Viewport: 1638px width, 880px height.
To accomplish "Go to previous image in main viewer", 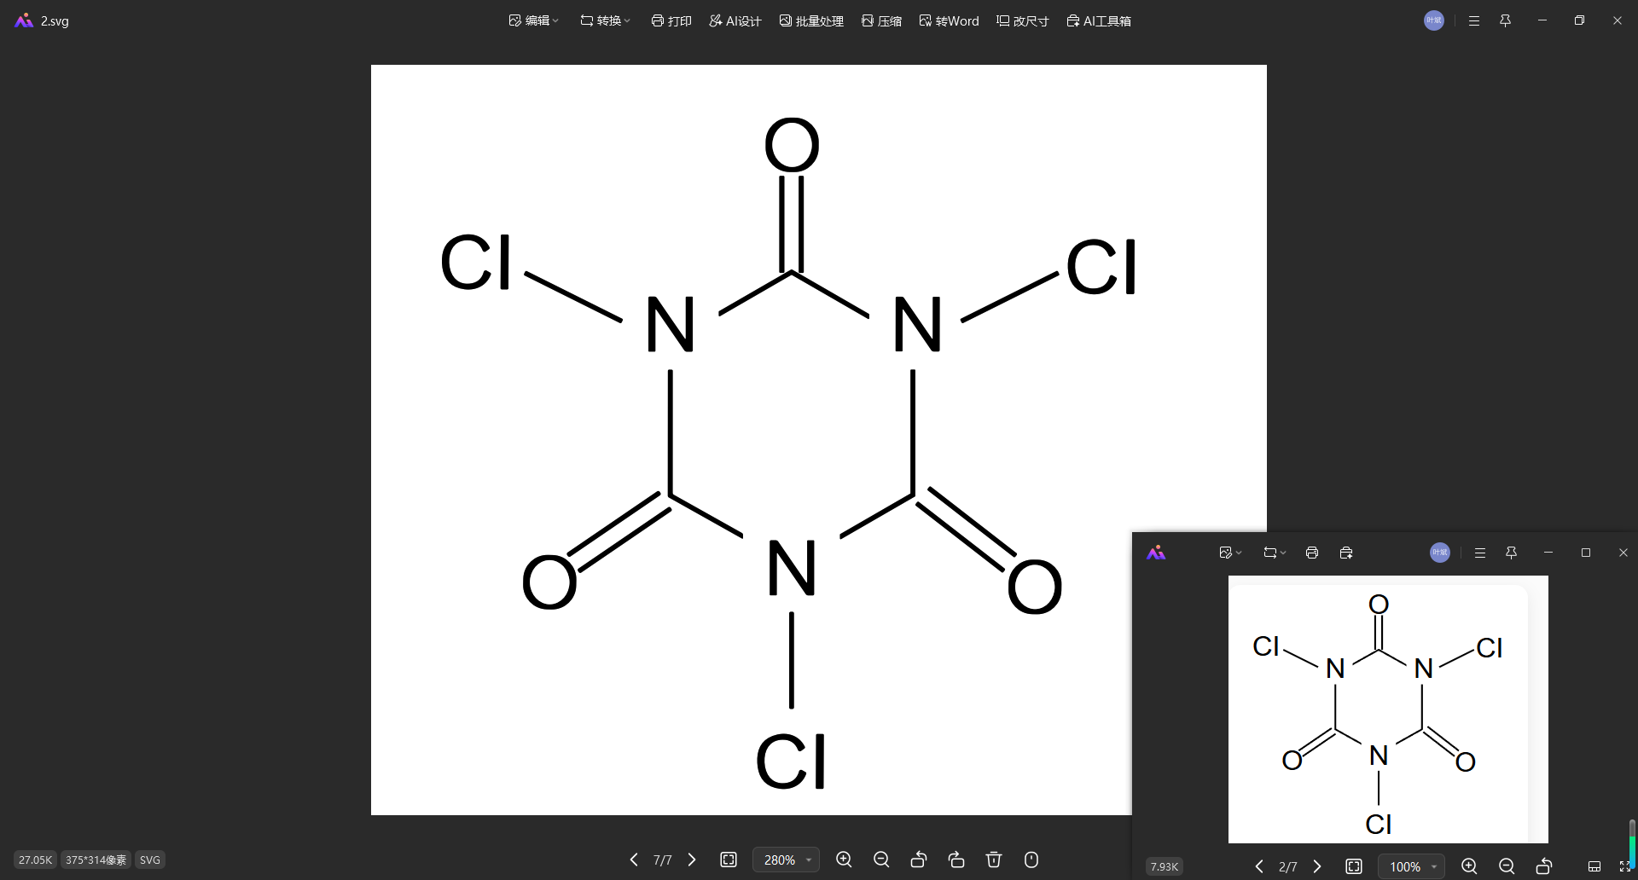I will tap(634, 860).
